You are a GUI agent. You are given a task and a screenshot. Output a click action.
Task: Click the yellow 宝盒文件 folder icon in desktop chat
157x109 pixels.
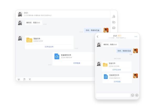[x=29, y=40]
